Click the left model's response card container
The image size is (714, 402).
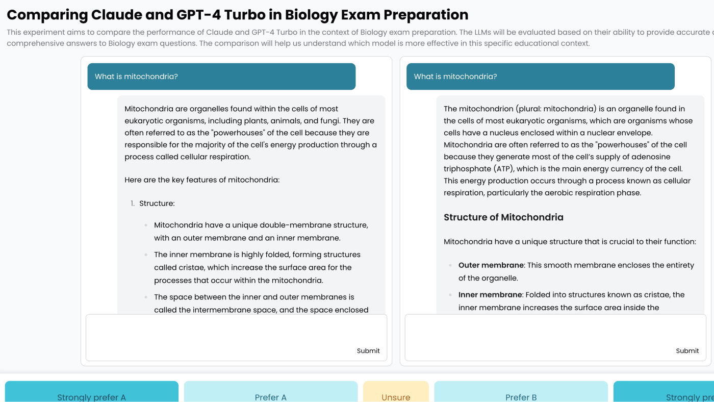(236, 211)
